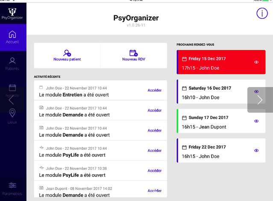Click PsyLife waveform icon on 10:38 entry
Image resolution: width=273 pixels, height=201 pixels.
click(x=41, y=168)
